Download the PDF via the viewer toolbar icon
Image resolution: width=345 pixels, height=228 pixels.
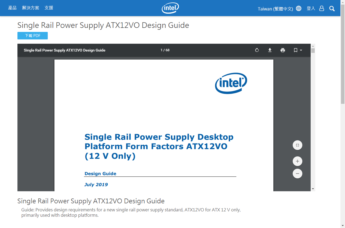pos(270,50)
